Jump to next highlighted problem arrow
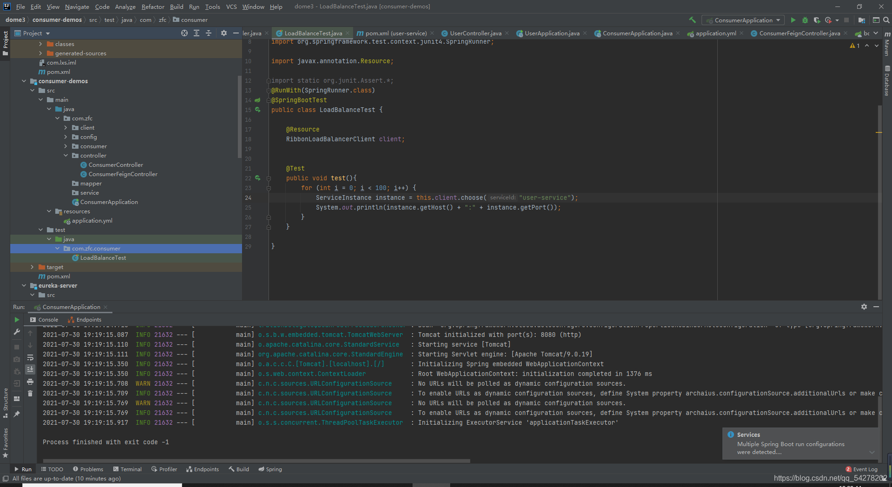This screenshot has height=487, width=892. coord(877,46)
